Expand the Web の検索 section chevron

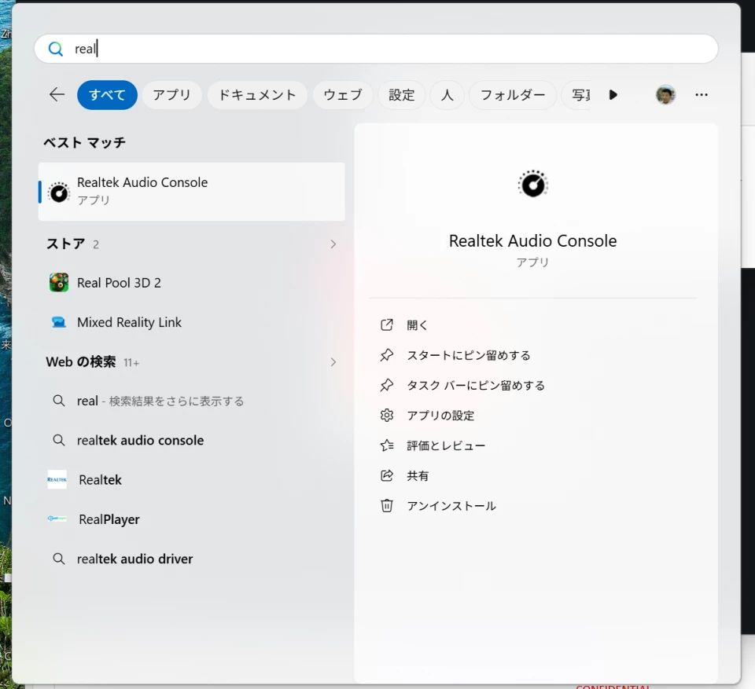click(x=333, y=362)
